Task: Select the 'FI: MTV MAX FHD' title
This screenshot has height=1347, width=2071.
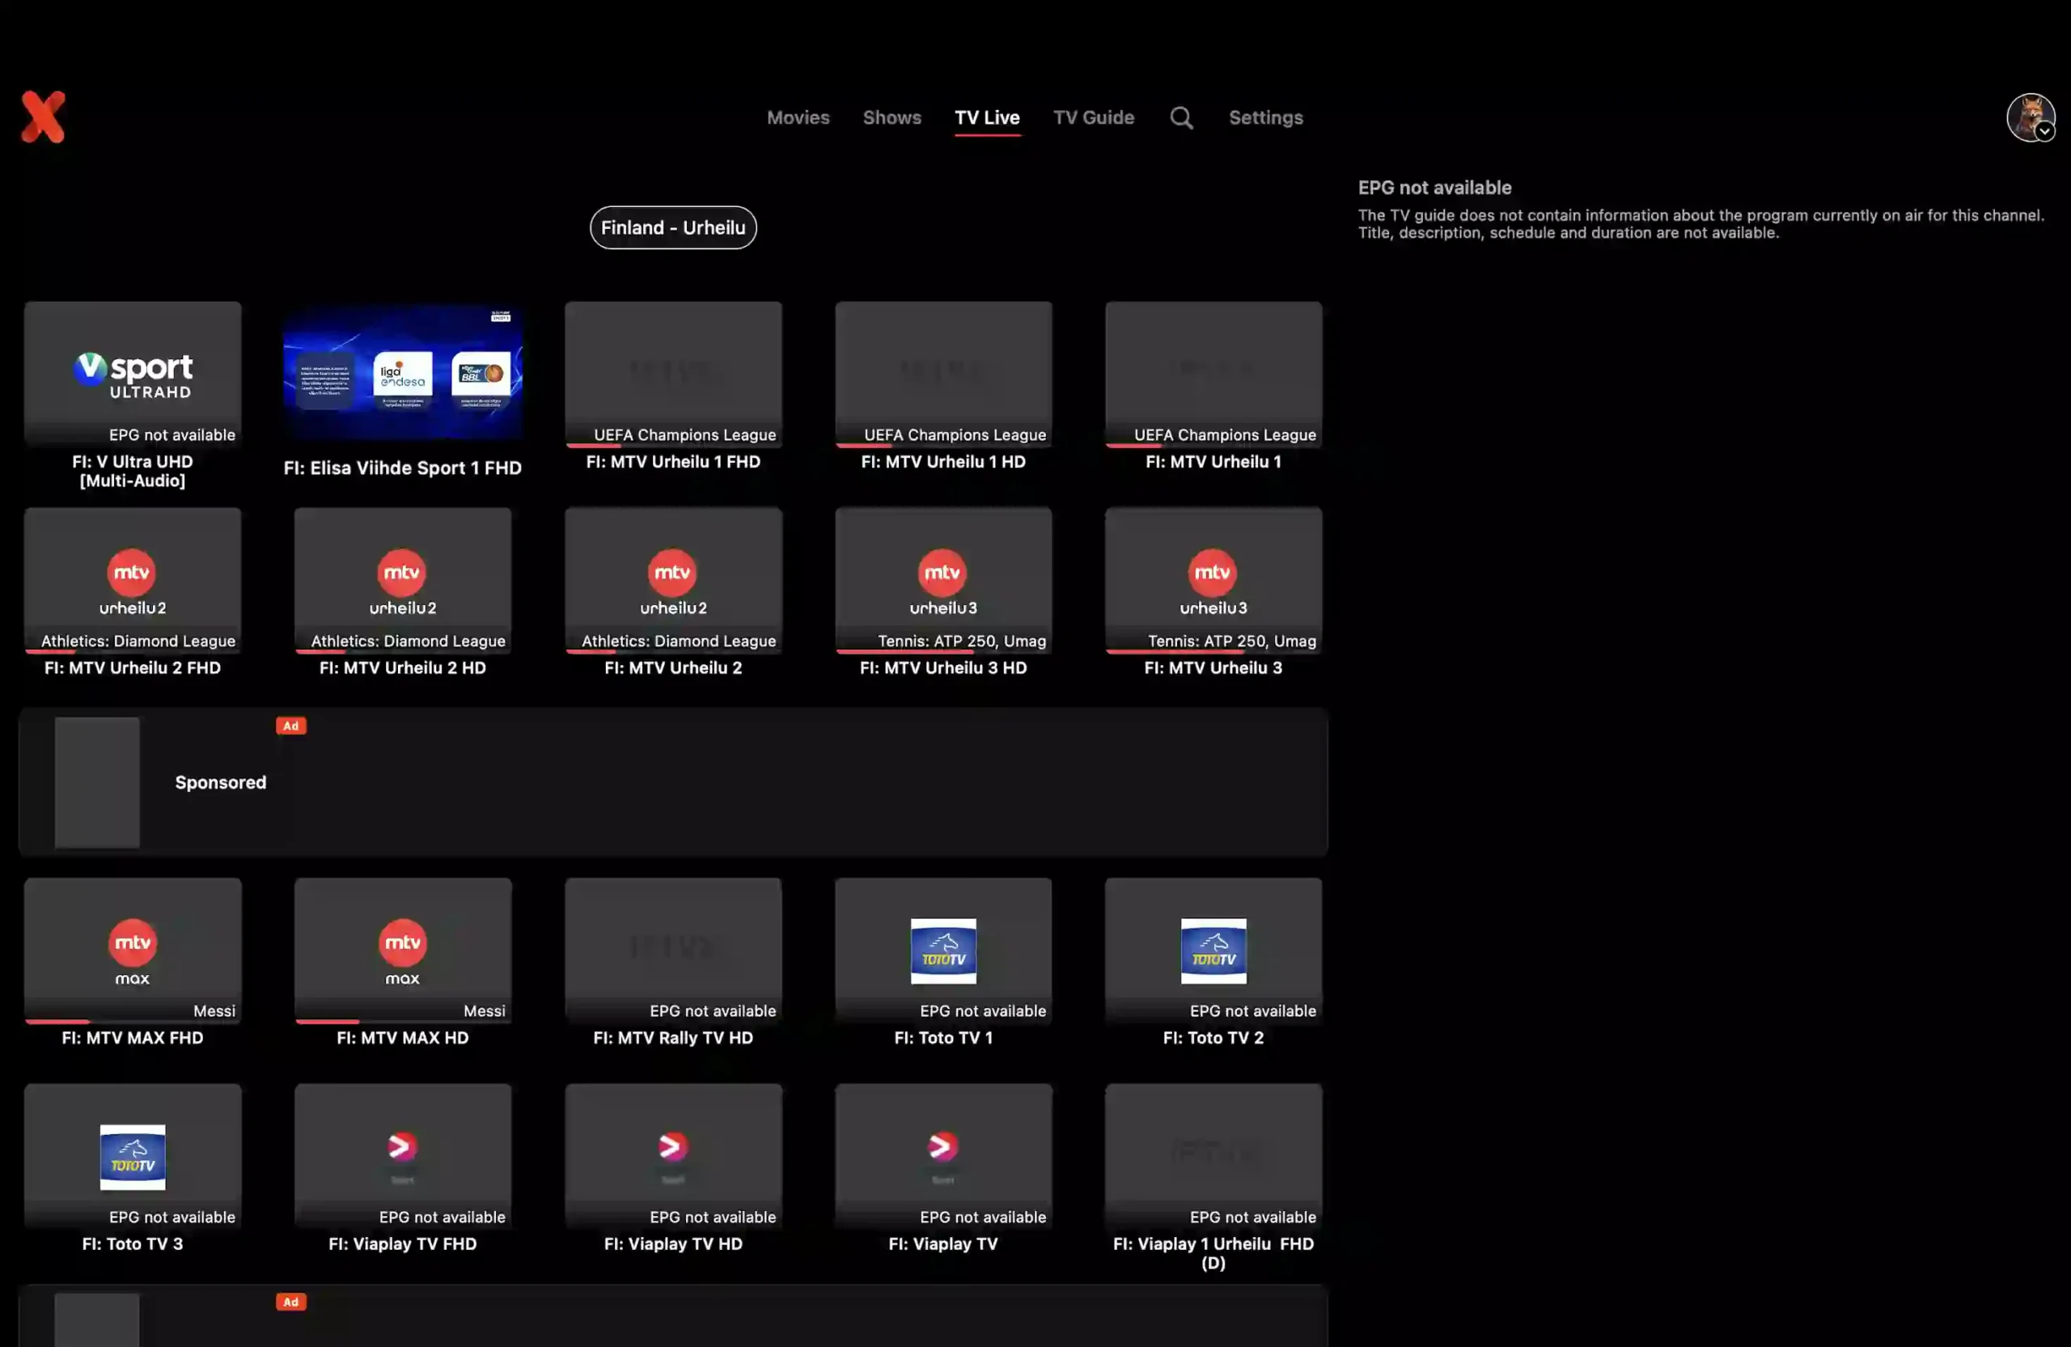Action: point(132,1038)
